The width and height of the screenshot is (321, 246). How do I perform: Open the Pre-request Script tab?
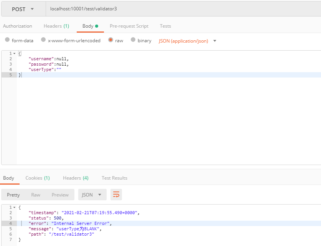[129, 26]
